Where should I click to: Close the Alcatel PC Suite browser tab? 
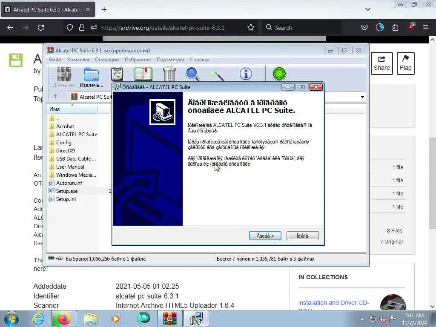(x=88, y=9)
